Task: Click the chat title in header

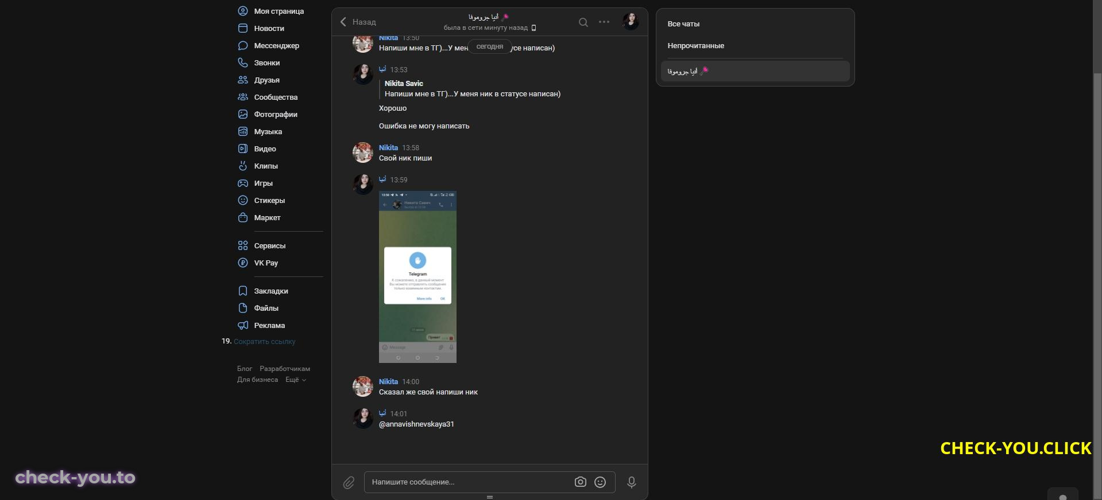Action: pos(489,17)
